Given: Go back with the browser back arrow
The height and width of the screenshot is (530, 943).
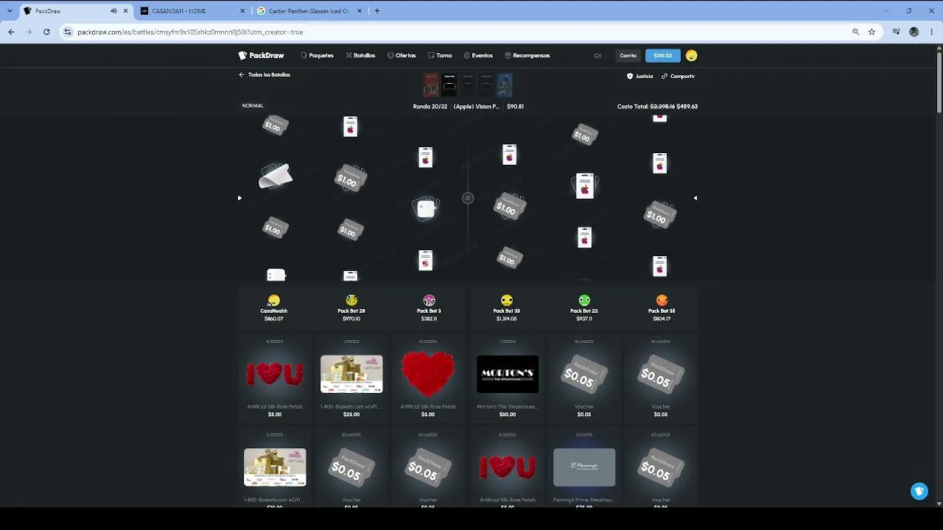Looking at the screenshot, I should [x=11, y=32].
